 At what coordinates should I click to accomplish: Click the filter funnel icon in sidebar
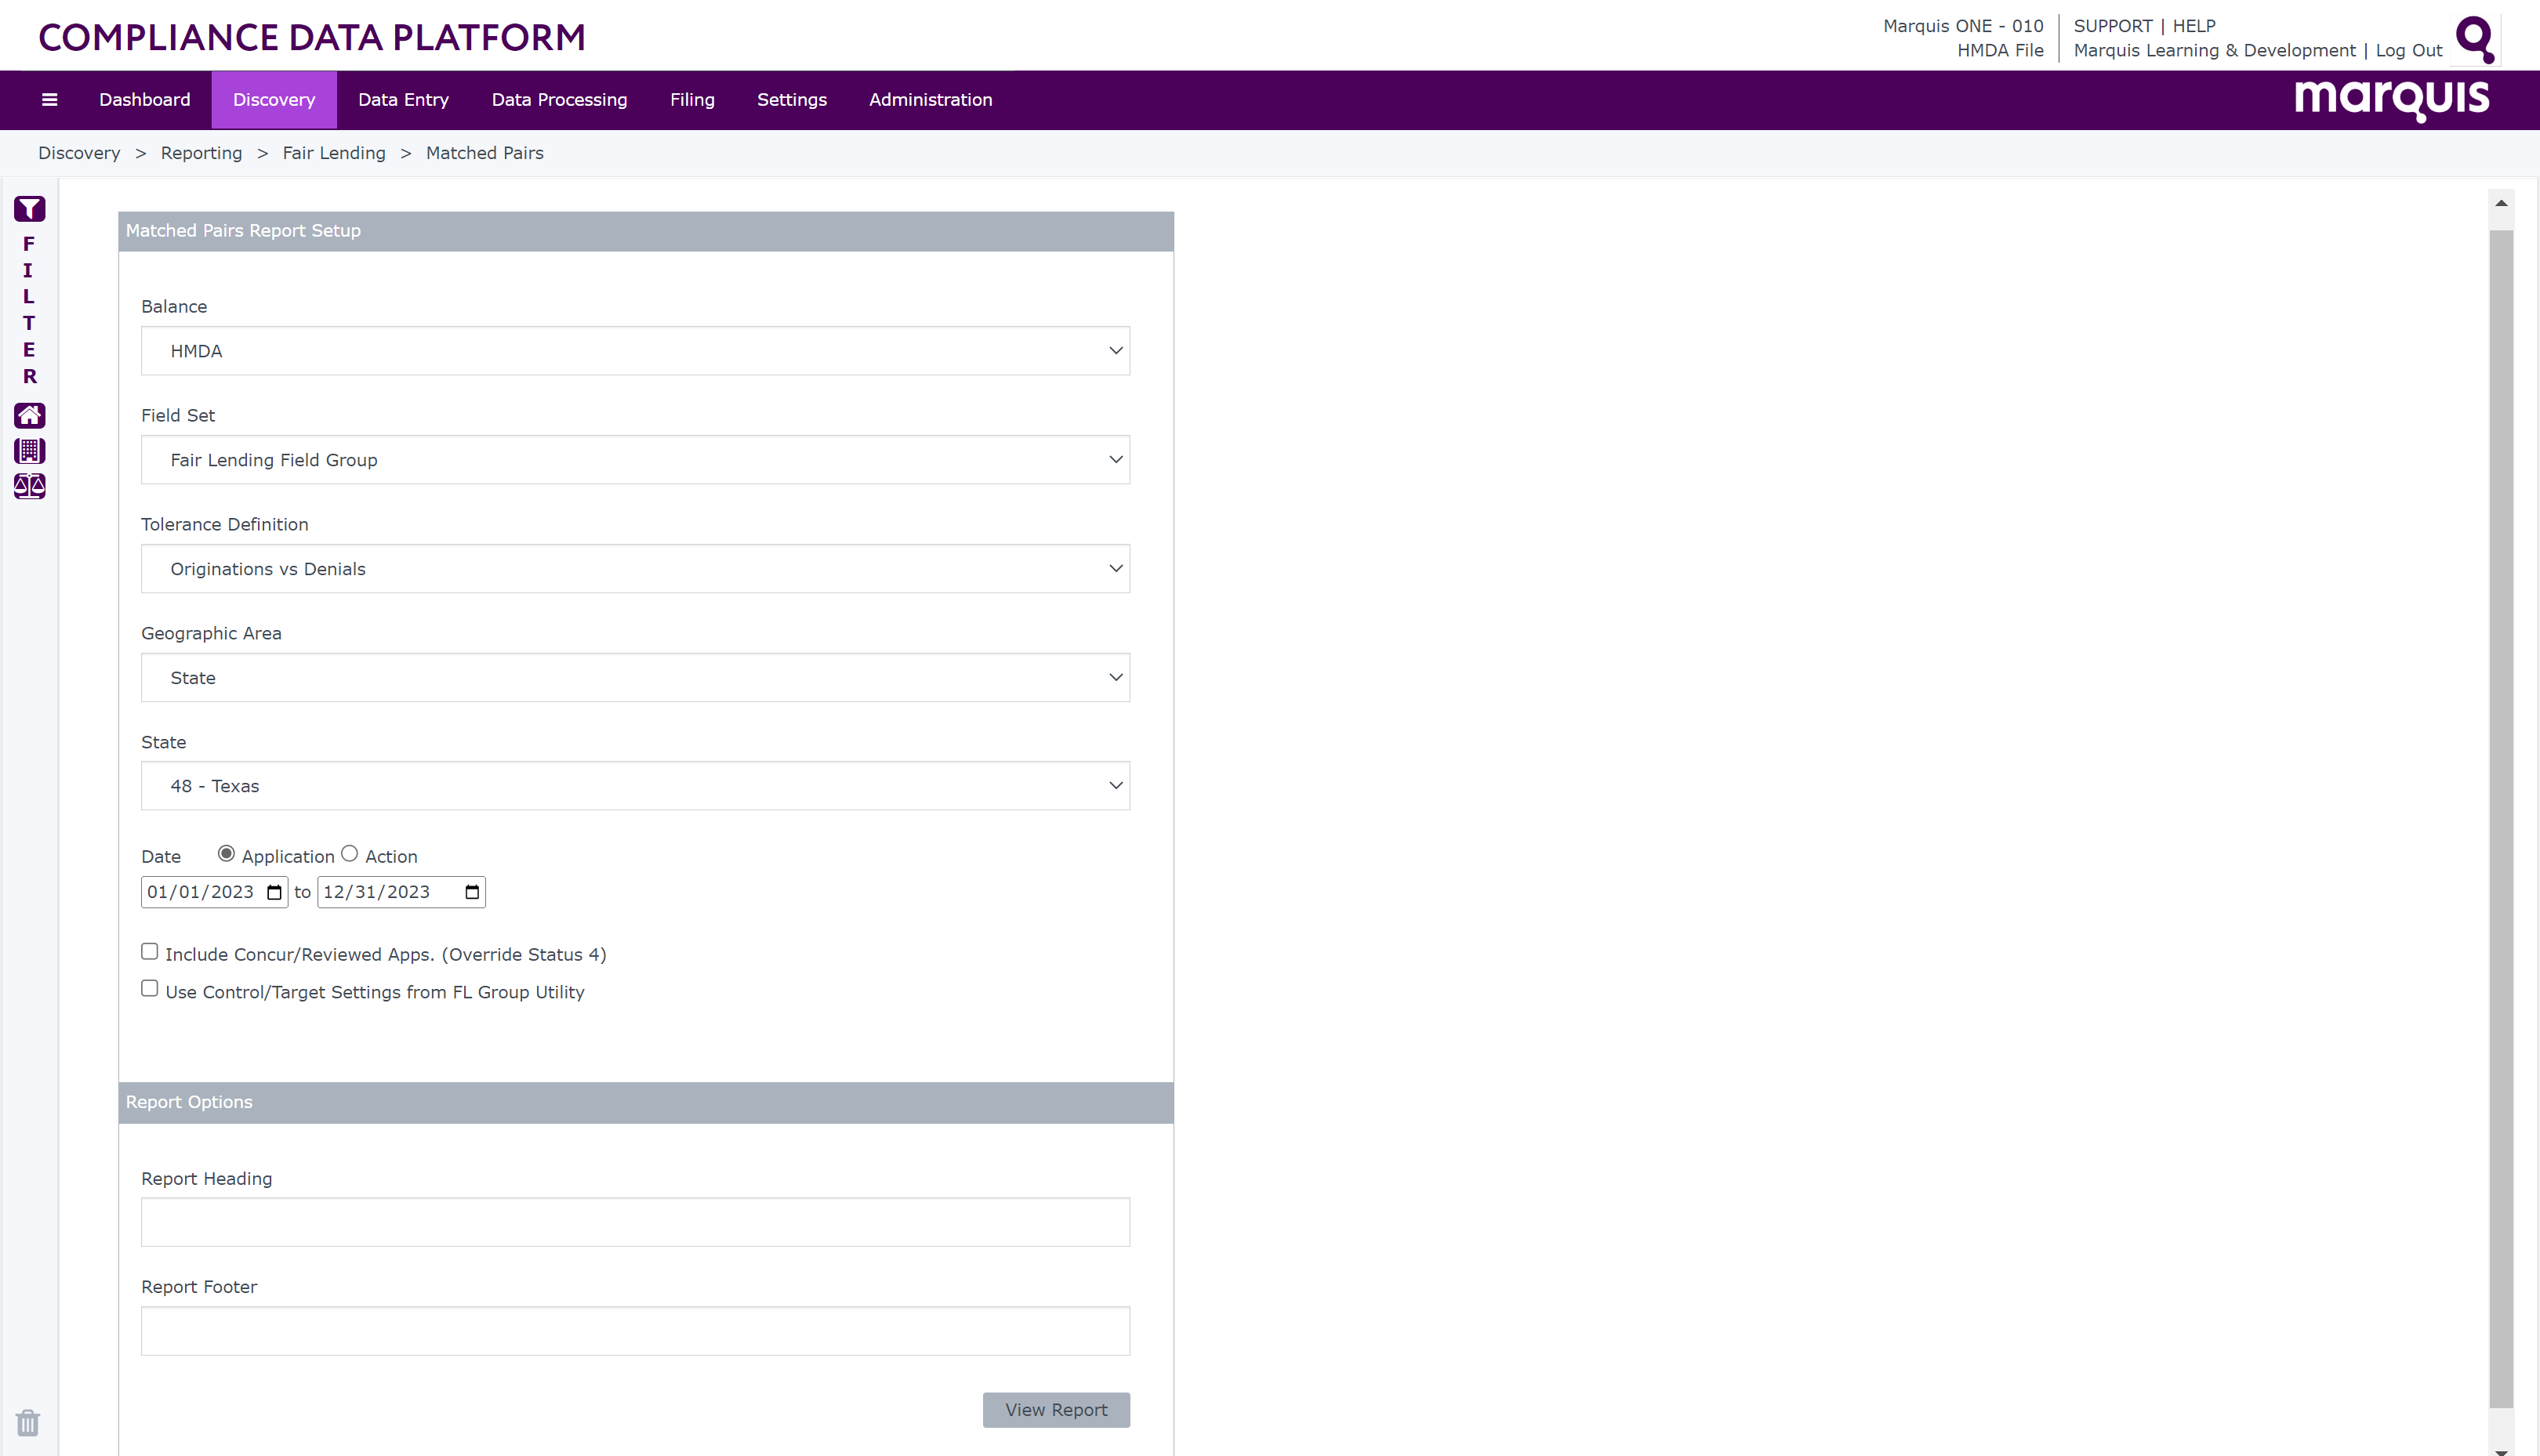[30, 208]
